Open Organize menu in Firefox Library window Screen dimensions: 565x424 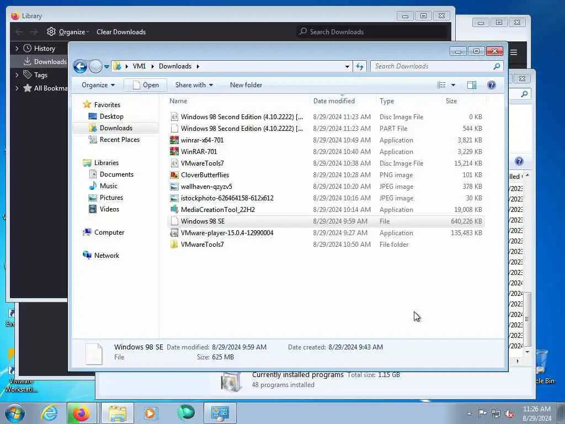tap(68, 32)
